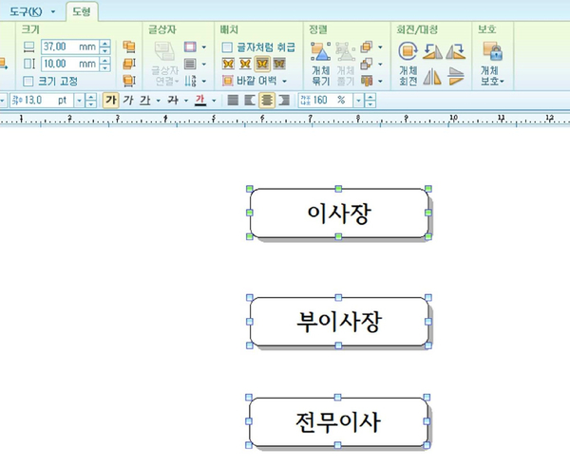Click the send to back icon in 정렬
Image resolution: width=570 pixels, height=465 pixels.
click(x=367, y=64)
